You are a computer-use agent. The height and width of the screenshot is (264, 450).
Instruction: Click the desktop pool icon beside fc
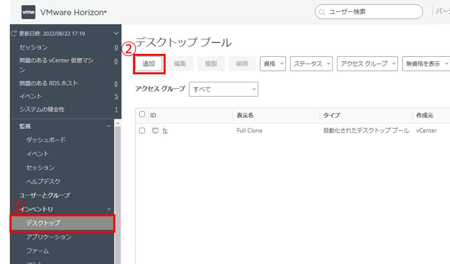coord(155,131)
